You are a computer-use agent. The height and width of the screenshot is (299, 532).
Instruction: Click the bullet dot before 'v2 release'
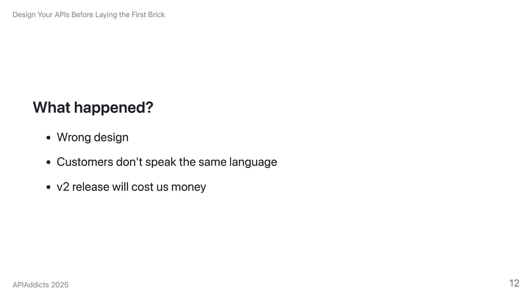coord(49,187)
